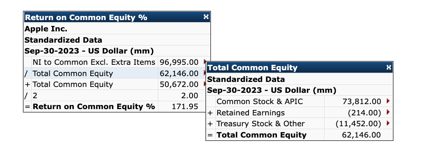The image size is (421, 153).
Task: Open drill-down arrow beside 50,672.00 Total Common Equity
Action: 205,84
